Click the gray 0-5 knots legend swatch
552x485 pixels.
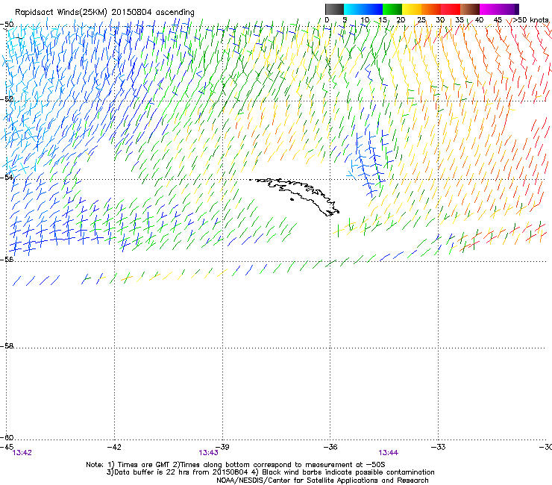(x=334, y=9)
